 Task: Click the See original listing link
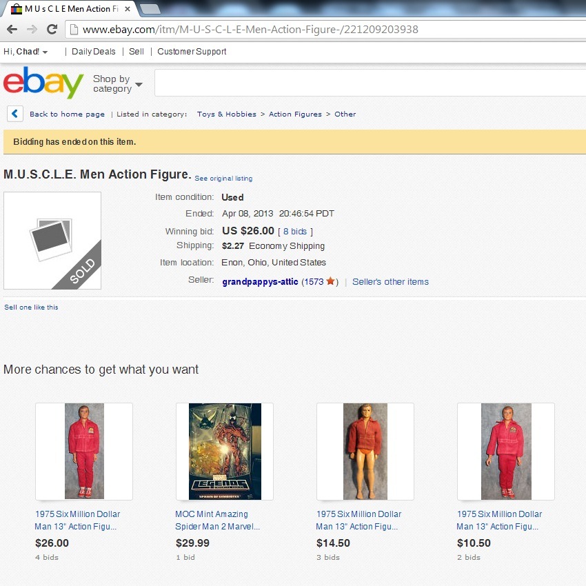pos(223,179)
